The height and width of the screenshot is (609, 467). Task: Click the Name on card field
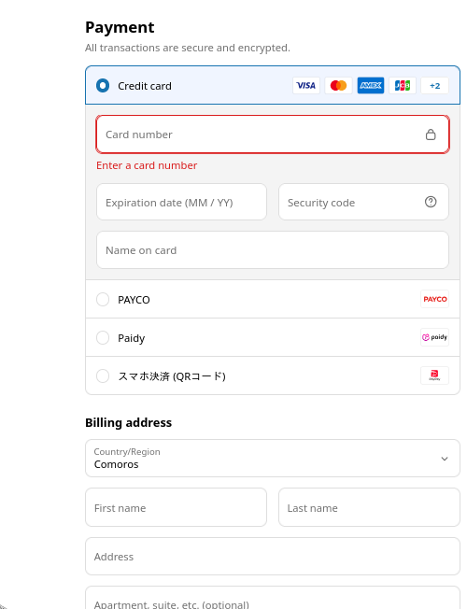[x=273, y=250]
